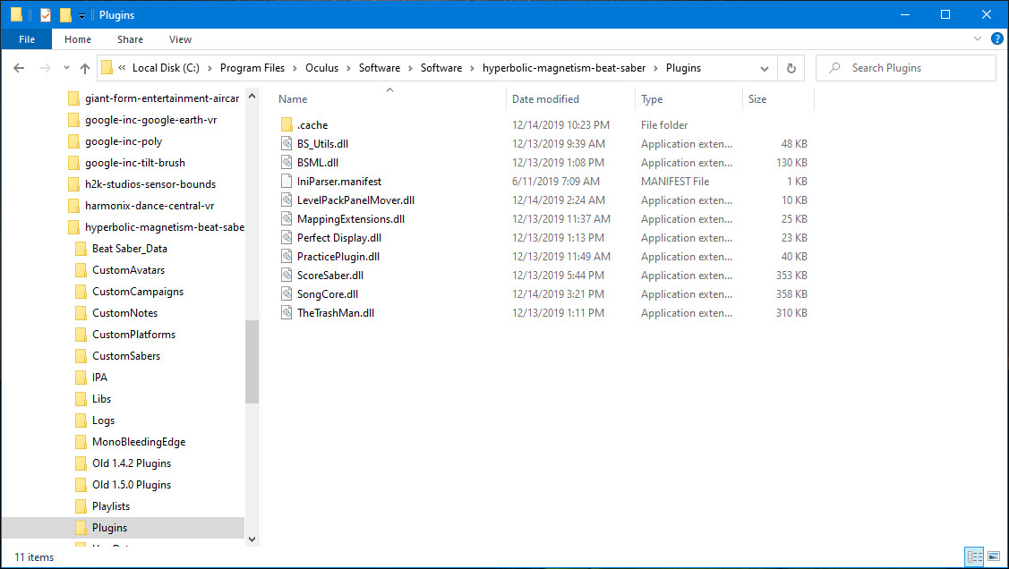The height and width of the screenshot is (569, 1009).
Task: Select the SongCore.dll file icon
Action: pyautogui.click(x=286, y=293)
